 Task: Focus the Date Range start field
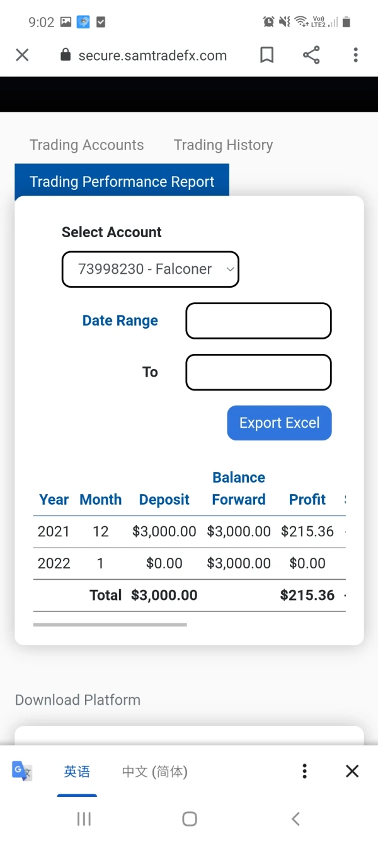(258, 321)
